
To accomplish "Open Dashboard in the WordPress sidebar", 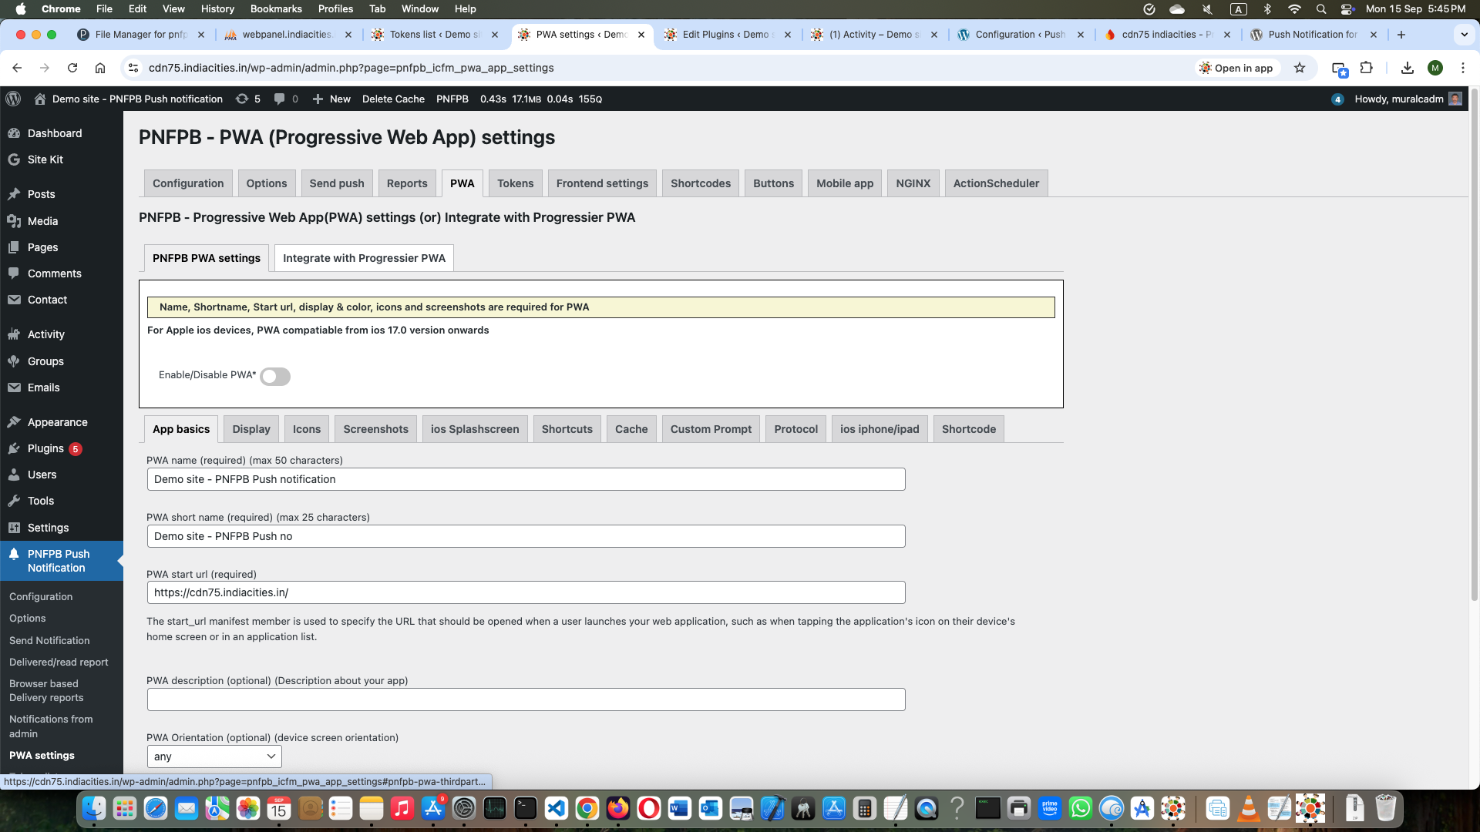I will point(54,133).
